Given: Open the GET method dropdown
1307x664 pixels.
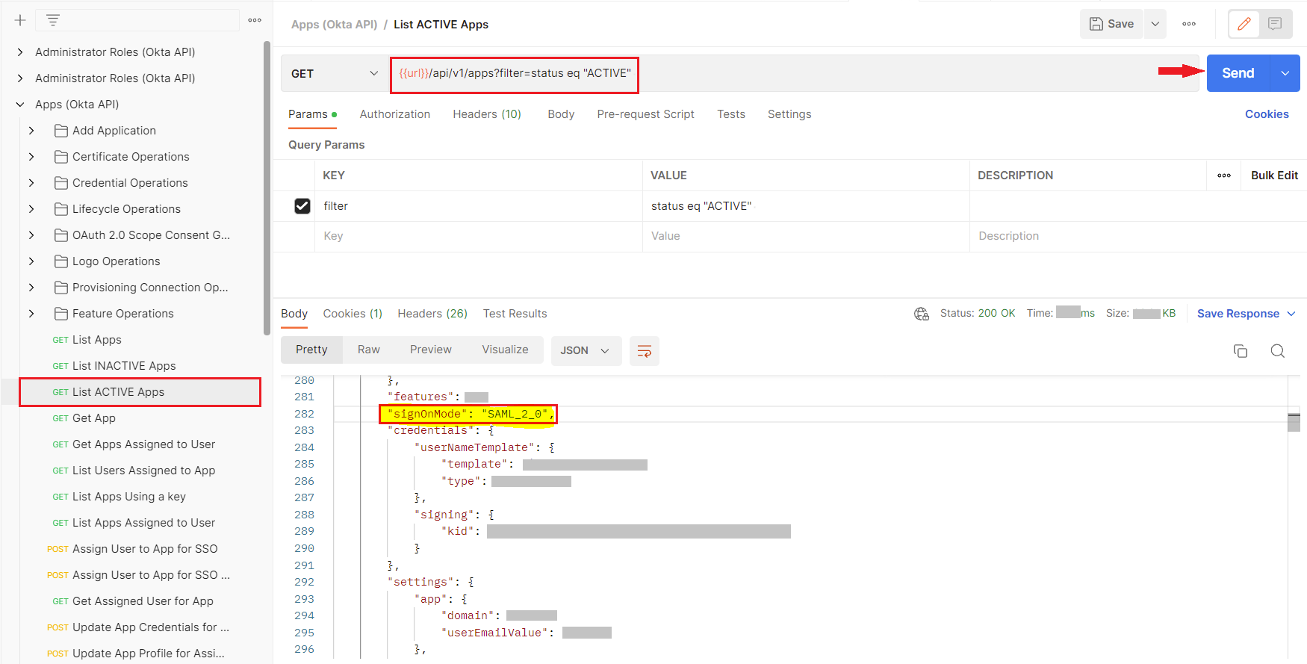Looking at the screenshot, I should point(334,73).
